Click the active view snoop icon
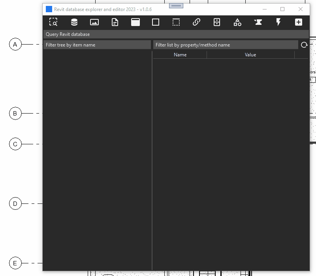Viewport: 316px width, 276px height. click(94, 22)
